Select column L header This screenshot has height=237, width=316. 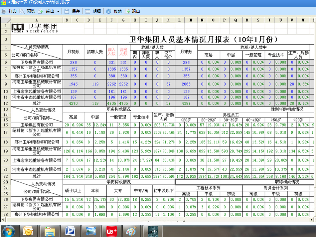click(x=179, y=20)
